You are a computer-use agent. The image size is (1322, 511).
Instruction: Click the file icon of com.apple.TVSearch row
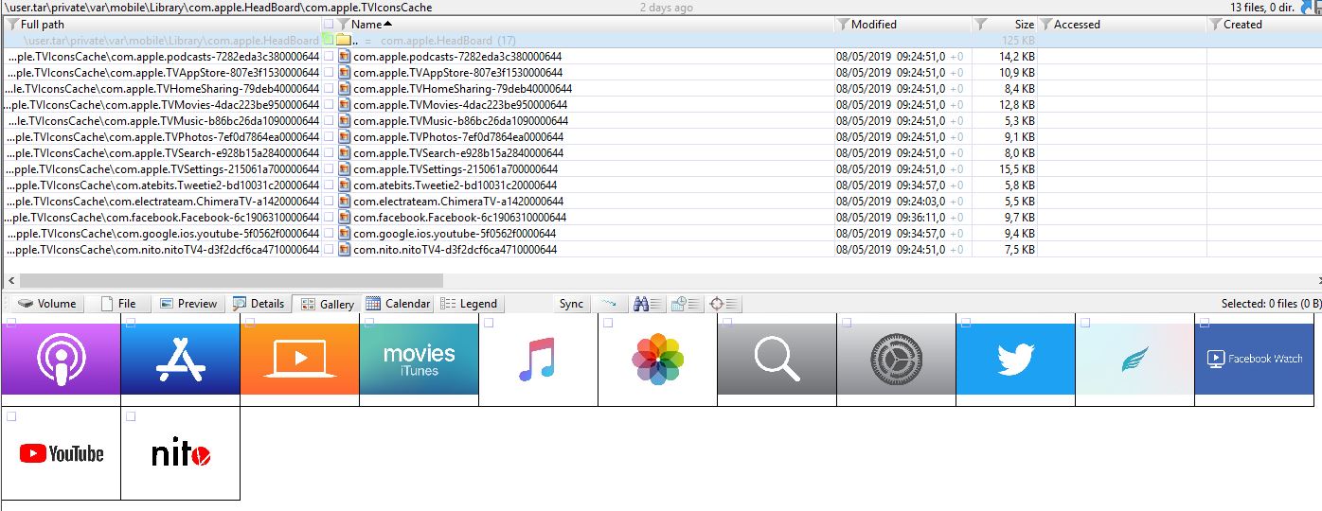pos(345,153)
